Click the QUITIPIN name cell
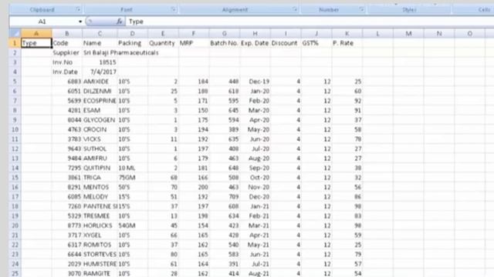The height and width of the screenshot is (277, 494). [100, 168]
